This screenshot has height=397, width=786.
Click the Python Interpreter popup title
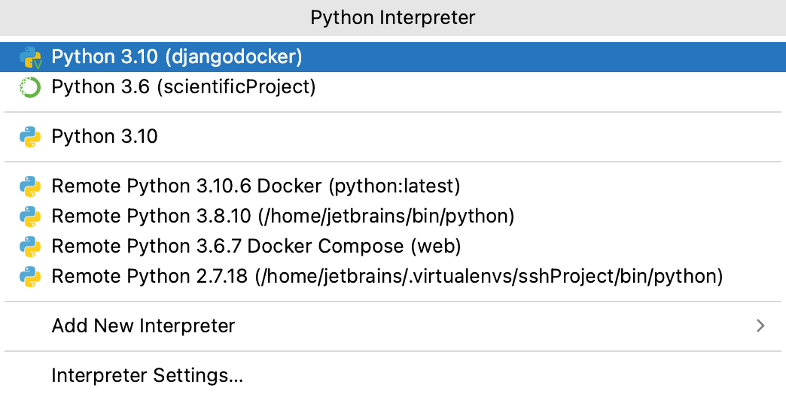393,17
